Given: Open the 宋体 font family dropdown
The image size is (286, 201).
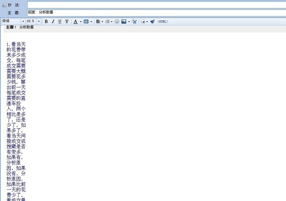Looking at the screenshot, I should coord(23,21).
